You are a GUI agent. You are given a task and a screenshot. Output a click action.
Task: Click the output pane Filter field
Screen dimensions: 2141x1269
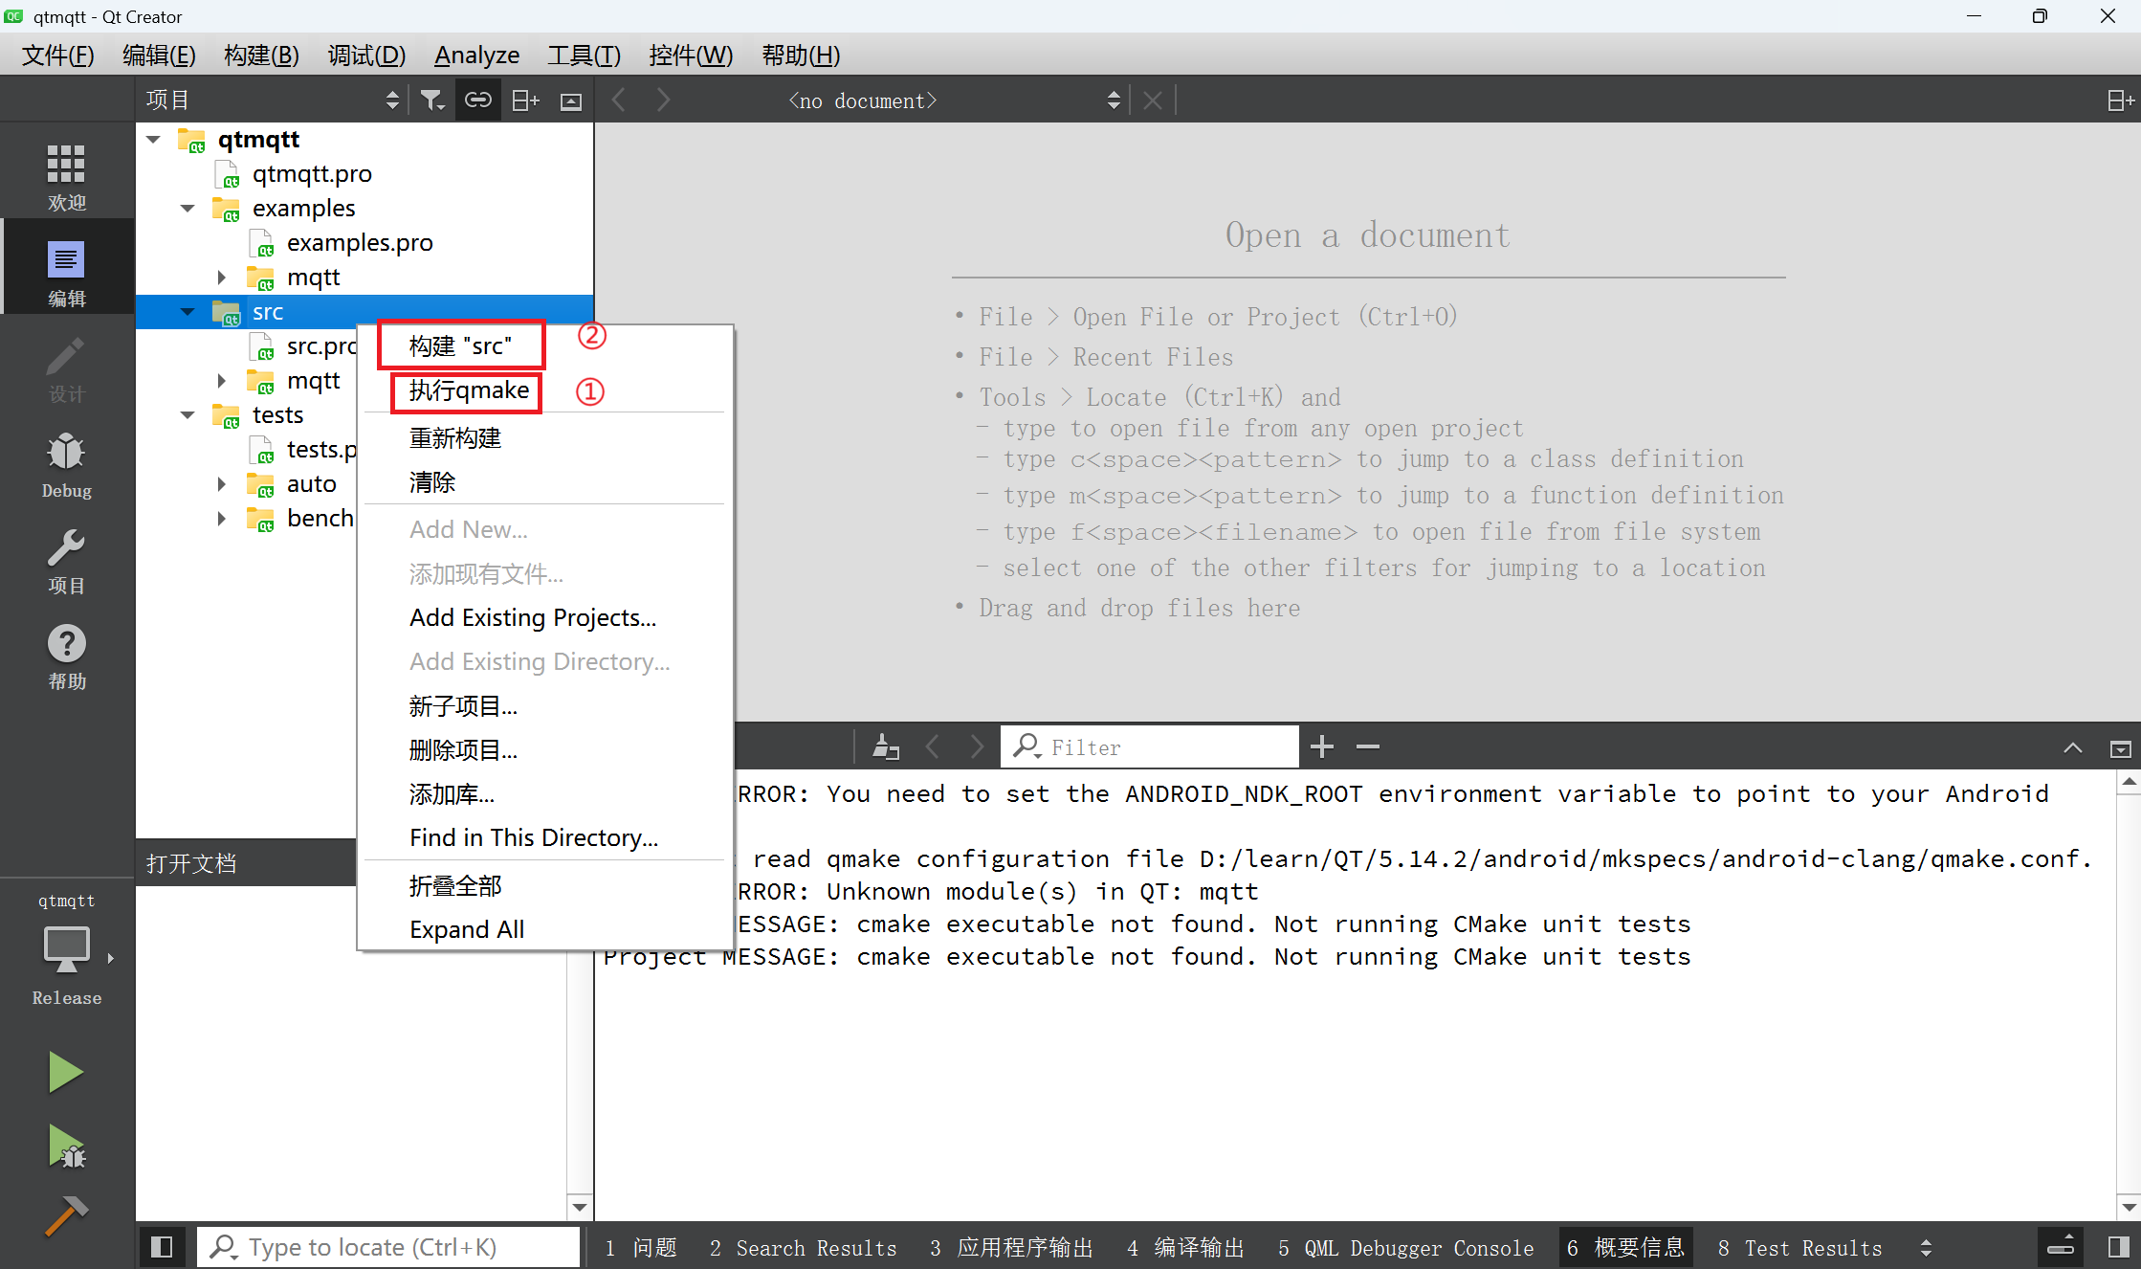[1150, 746]
